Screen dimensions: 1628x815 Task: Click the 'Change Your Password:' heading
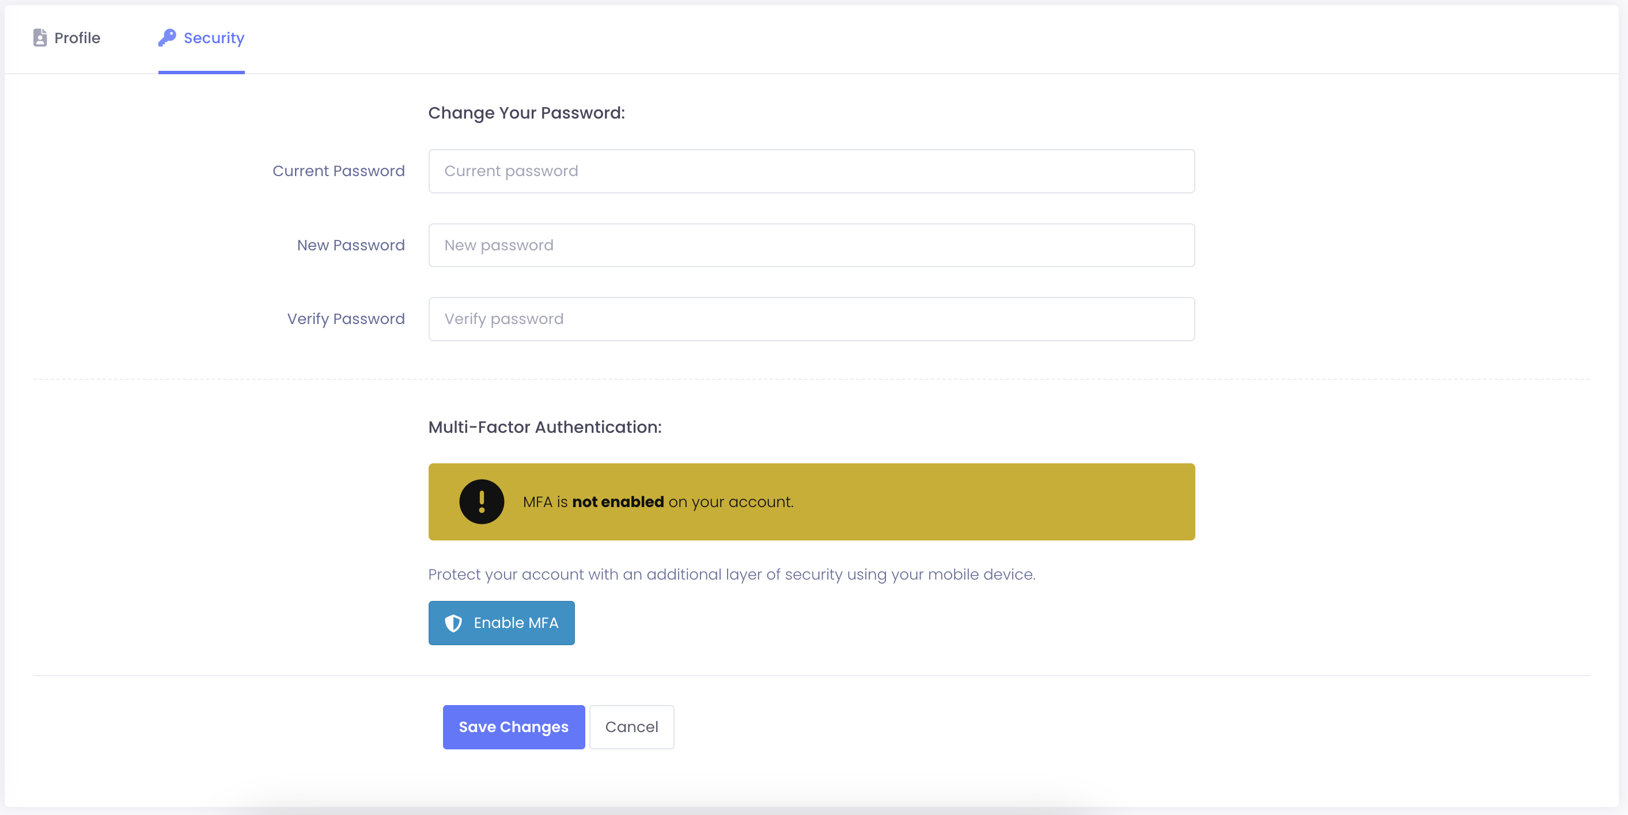click(x=527, y=113)
